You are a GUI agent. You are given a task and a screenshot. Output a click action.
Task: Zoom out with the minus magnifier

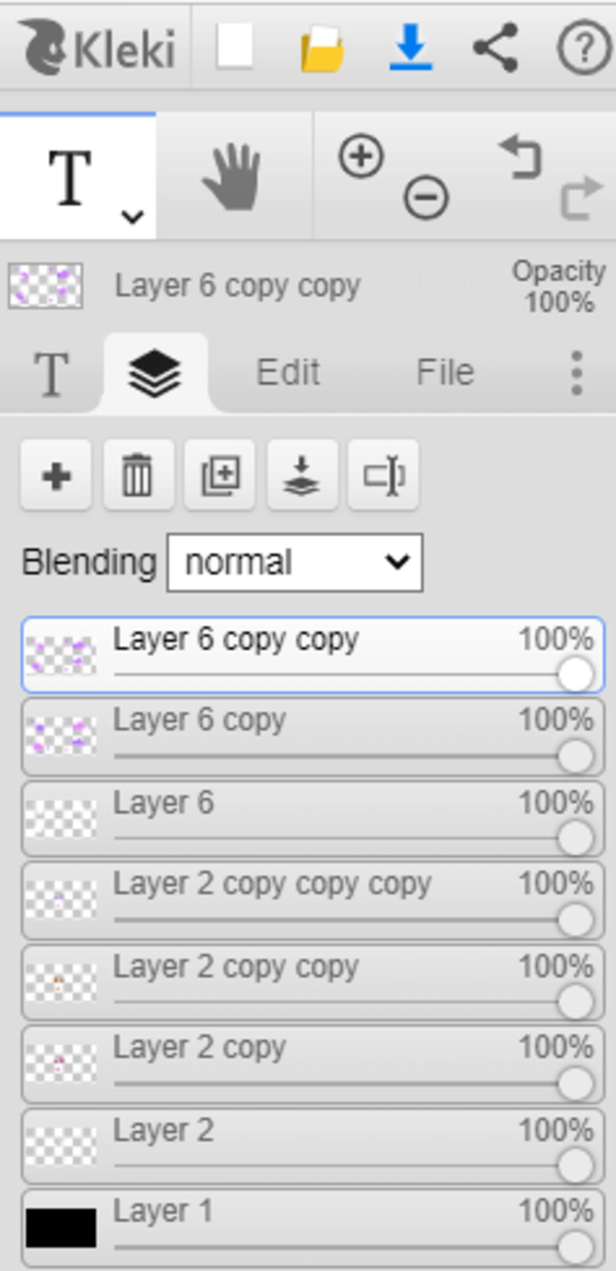pos(426,197)
